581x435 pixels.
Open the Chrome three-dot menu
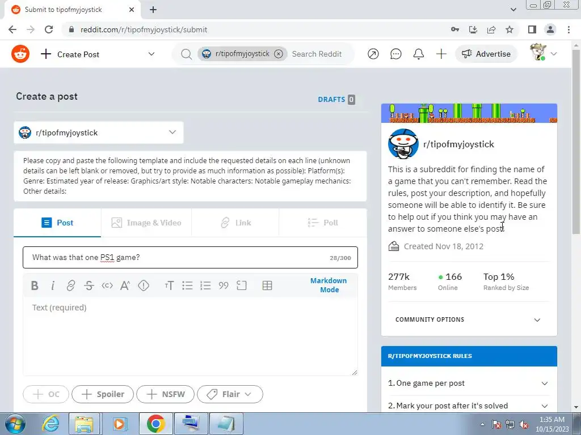(x=569, y=29)
